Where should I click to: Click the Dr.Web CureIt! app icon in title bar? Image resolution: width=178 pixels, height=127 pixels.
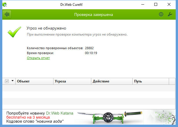pyautogui.click(x=5, y=5)
